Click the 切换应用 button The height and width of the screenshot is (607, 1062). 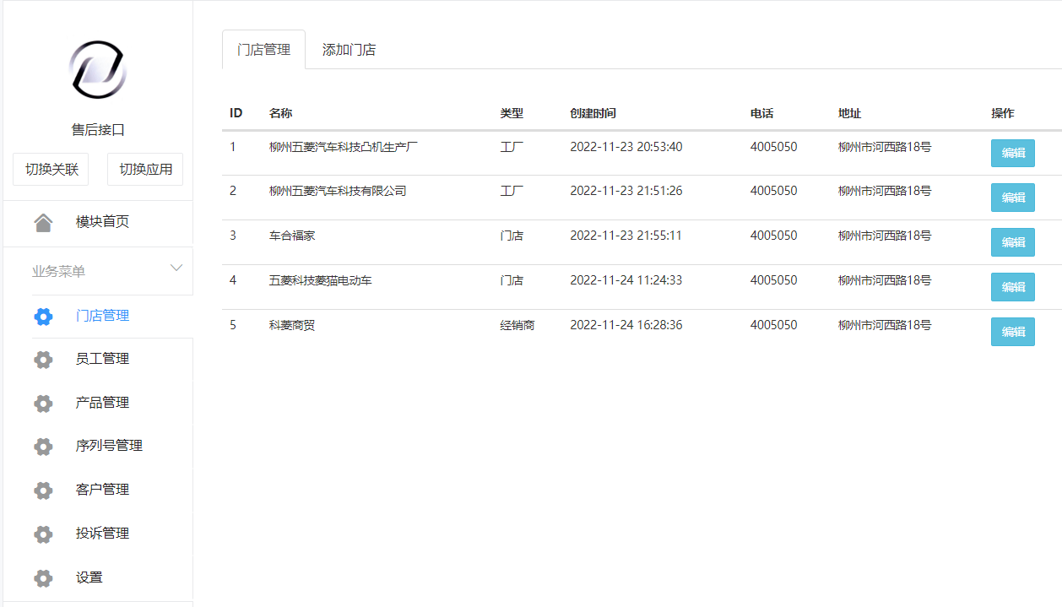[145, 170]
